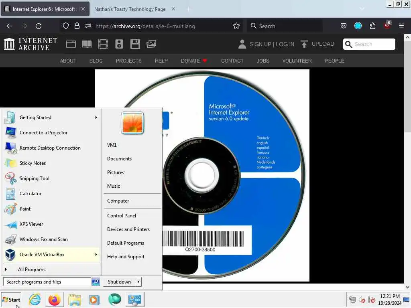Viewport: 411px width, 308px height.
Task: Open Internet Archive Texts book icon
Action: click(x=87, y=44)
